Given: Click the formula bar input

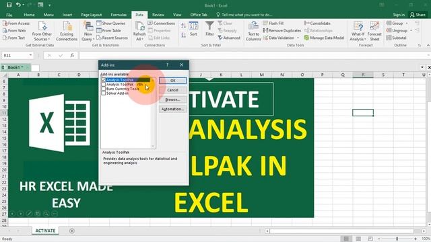Looking at the screenshot, I should click(253, 55).
